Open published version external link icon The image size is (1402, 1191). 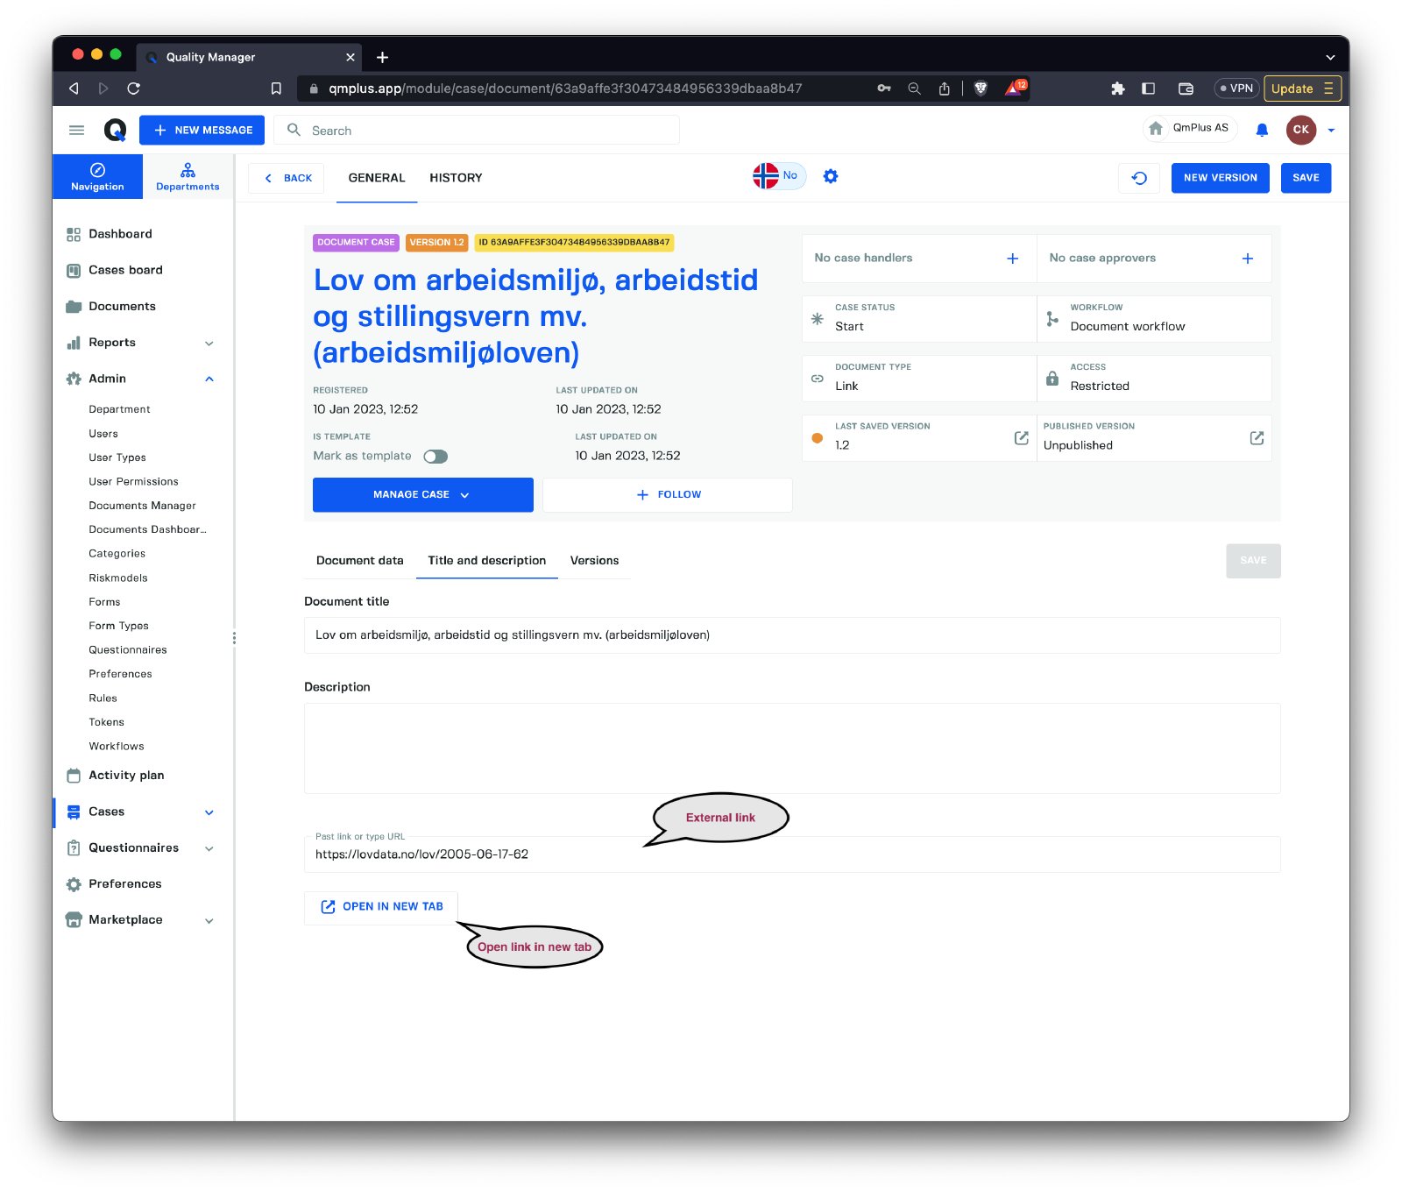(1257, 438)
